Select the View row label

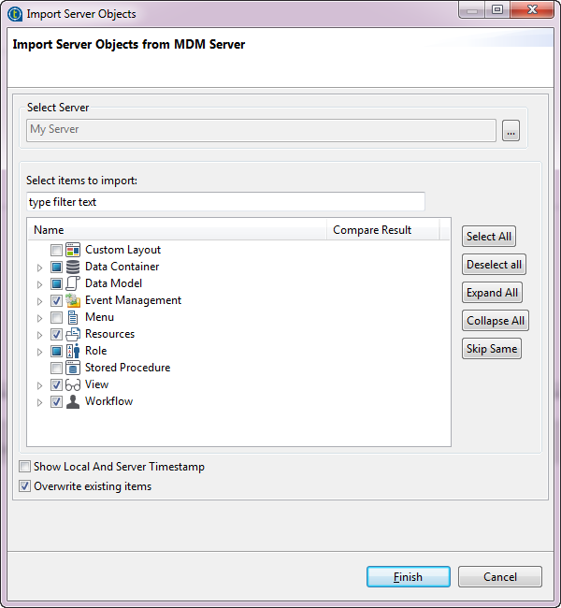[x=96, y=384]
